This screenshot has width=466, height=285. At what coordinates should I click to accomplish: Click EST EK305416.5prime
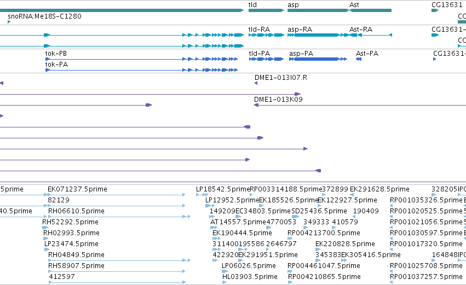371,255
